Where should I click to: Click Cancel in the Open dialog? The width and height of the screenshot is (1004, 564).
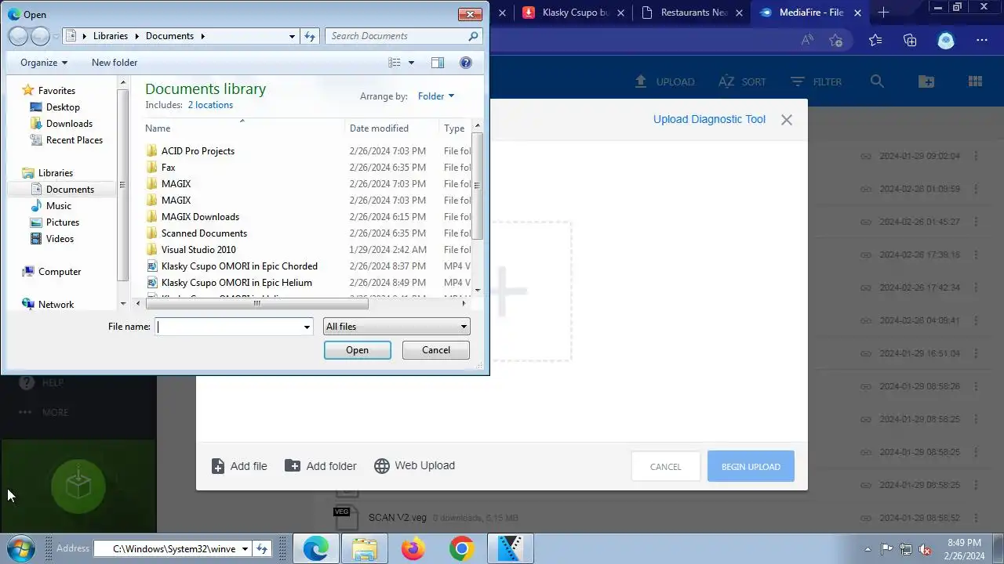coord(436,350)
